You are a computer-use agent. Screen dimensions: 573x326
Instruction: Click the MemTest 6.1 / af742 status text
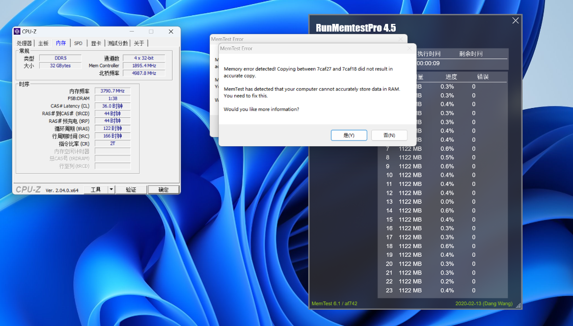334,304
